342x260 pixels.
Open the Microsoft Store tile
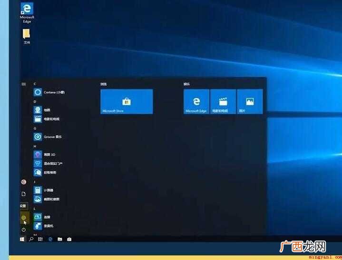[127, 101]
